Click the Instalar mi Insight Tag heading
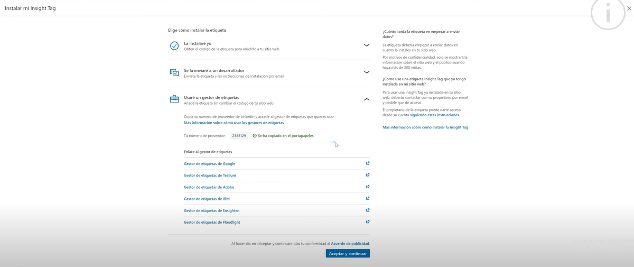634x267 pixels. coord(30,9)
